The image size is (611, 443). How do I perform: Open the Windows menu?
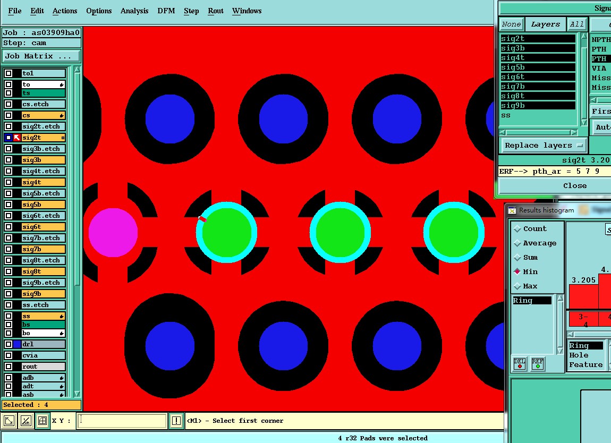click(247, 11)
